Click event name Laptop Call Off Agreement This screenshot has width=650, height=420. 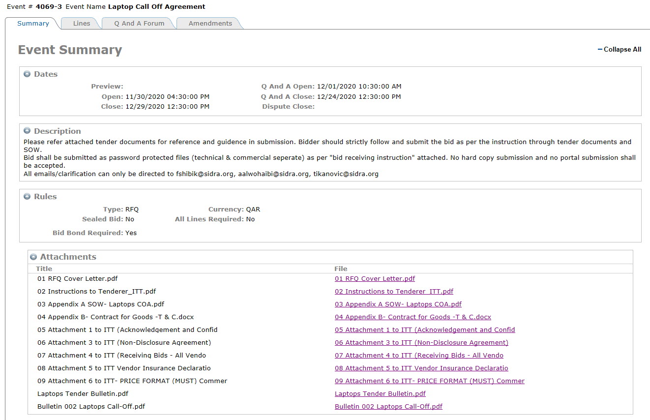(157, 6)
